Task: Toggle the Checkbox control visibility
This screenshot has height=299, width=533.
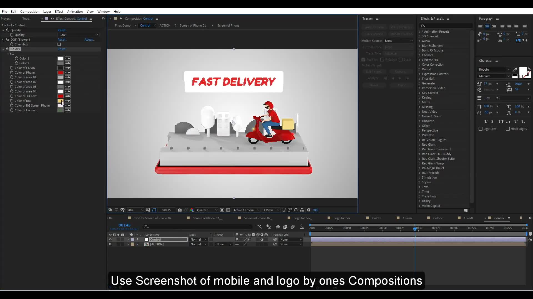Action: tap(59, 44)
